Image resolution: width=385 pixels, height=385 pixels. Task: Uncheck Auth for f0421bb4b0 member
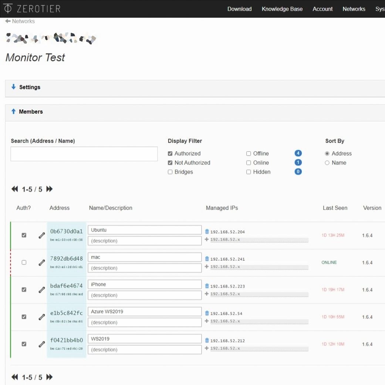point(24,344)
